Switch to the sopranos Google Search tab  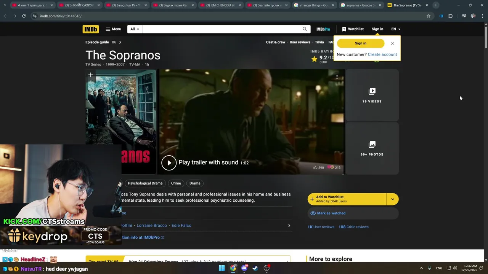[361, 5]
